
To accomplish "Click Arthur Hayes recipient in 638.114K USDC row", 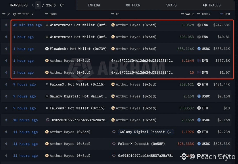I will click(x=134, y=49).
